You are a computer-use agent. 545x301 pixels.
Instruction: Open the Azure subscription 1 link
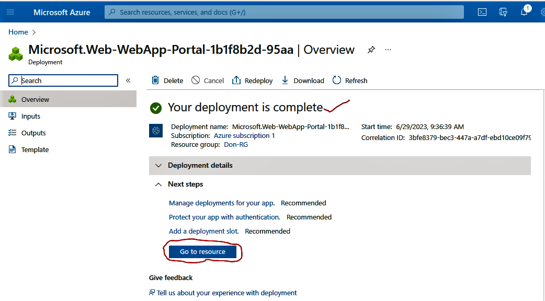[x=244, y=135]
